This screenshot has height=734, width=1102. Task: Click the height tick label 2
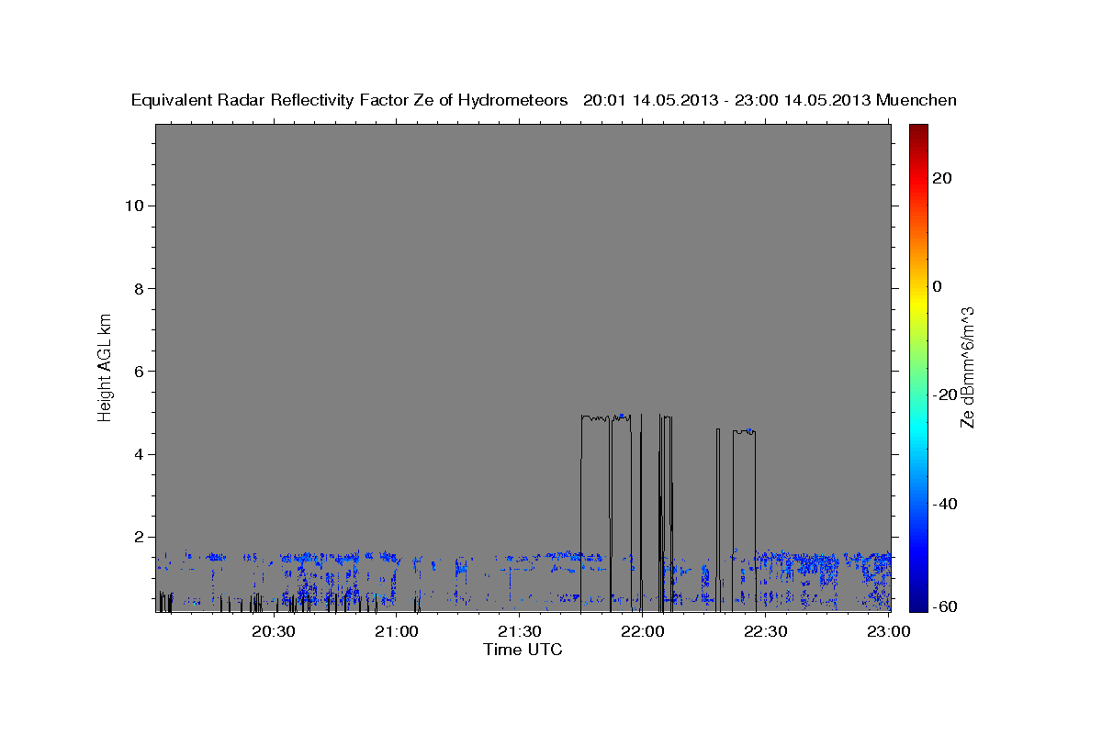click(139, 537)
